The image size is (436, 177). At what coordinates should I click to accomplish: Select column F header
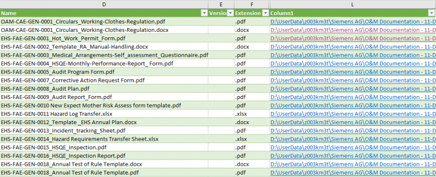tap(251, 4)
